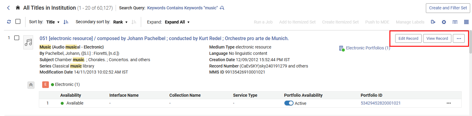
Task: Click Create Itemized Set action
Action: click(340, 22)
